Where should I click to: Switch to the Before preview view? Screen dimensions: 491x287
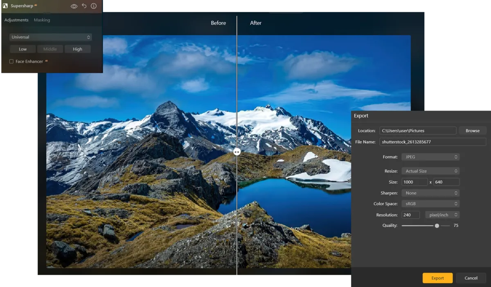[218, 23]
